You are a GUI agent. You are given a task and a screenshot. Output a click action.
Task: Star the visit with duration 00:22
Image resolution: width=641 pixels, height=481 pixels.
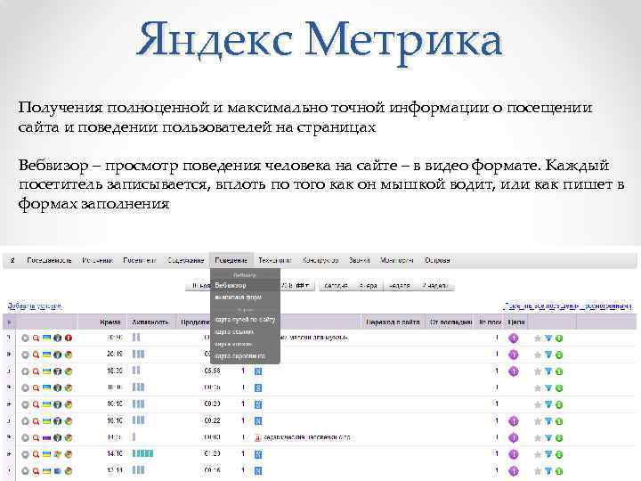538,421
